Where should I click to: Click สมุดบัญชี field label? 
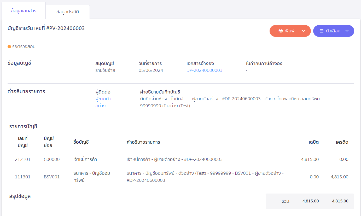(x=105, y=63)
